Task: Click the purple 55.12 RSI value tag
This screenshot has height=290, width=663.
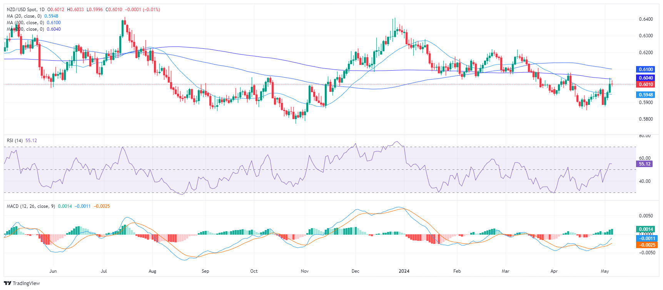Action: click(x=645, y=164)
